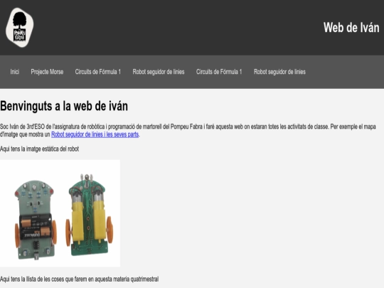Click the 'Aquí tens la imatge estàtica del robot' text
The image size is (384, 288).
coord(39,149)
